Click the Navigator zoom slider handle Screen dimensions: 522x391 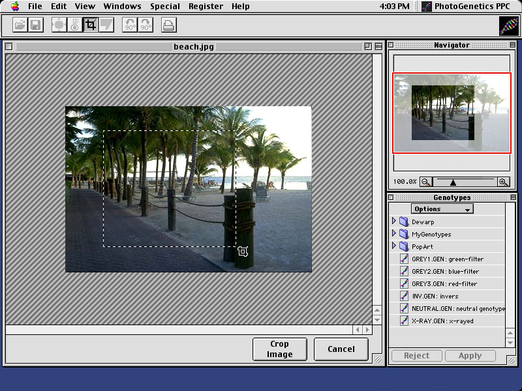pos(453,182)
